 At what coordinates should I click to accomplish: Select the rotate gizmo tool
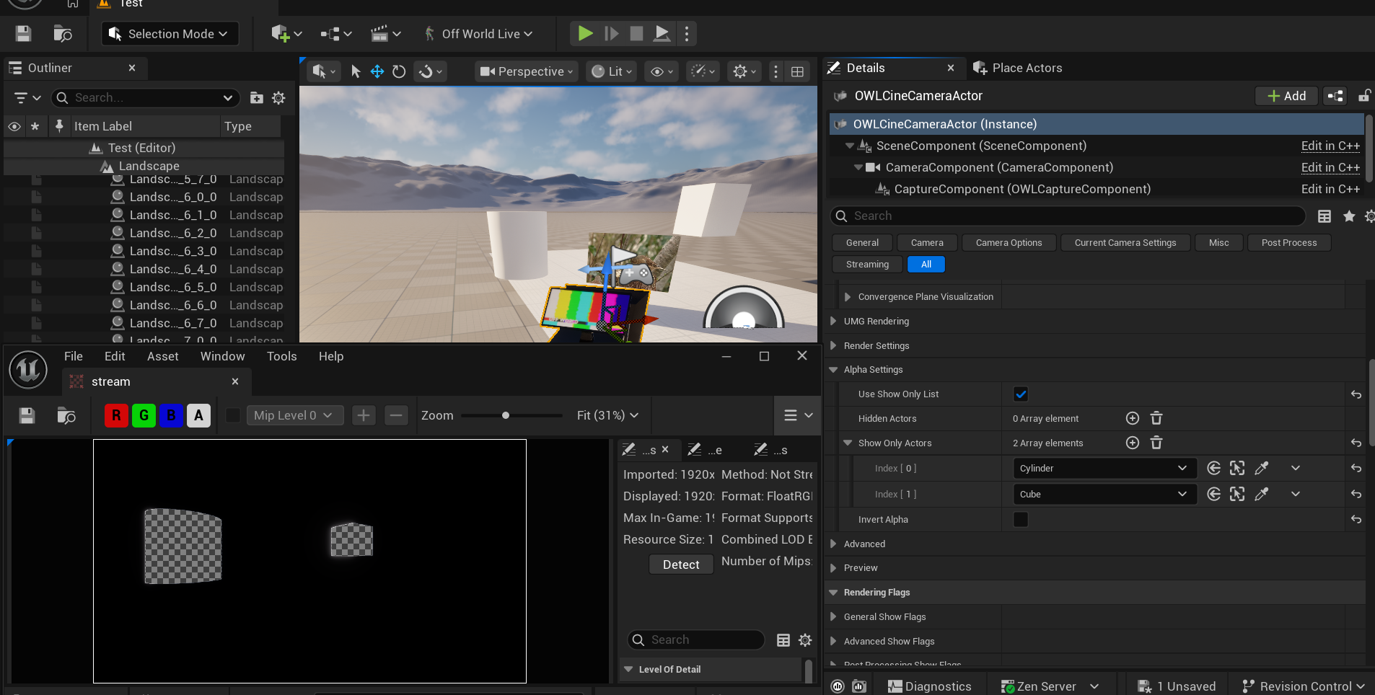pos(399,71)
